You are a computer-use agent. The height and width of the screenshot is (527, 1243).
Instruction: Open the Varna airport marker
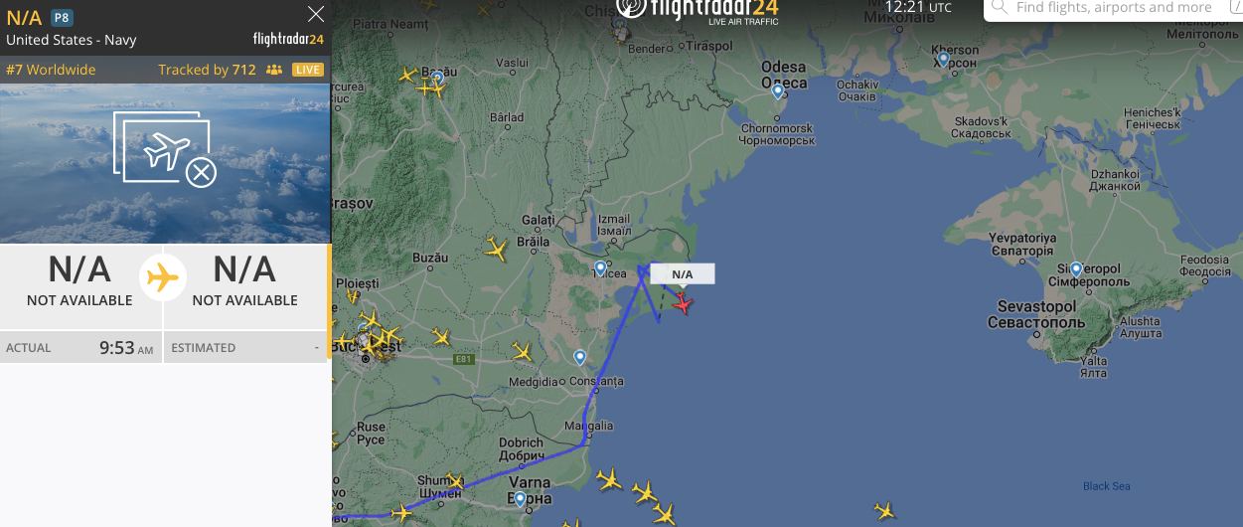pos(520,500)
